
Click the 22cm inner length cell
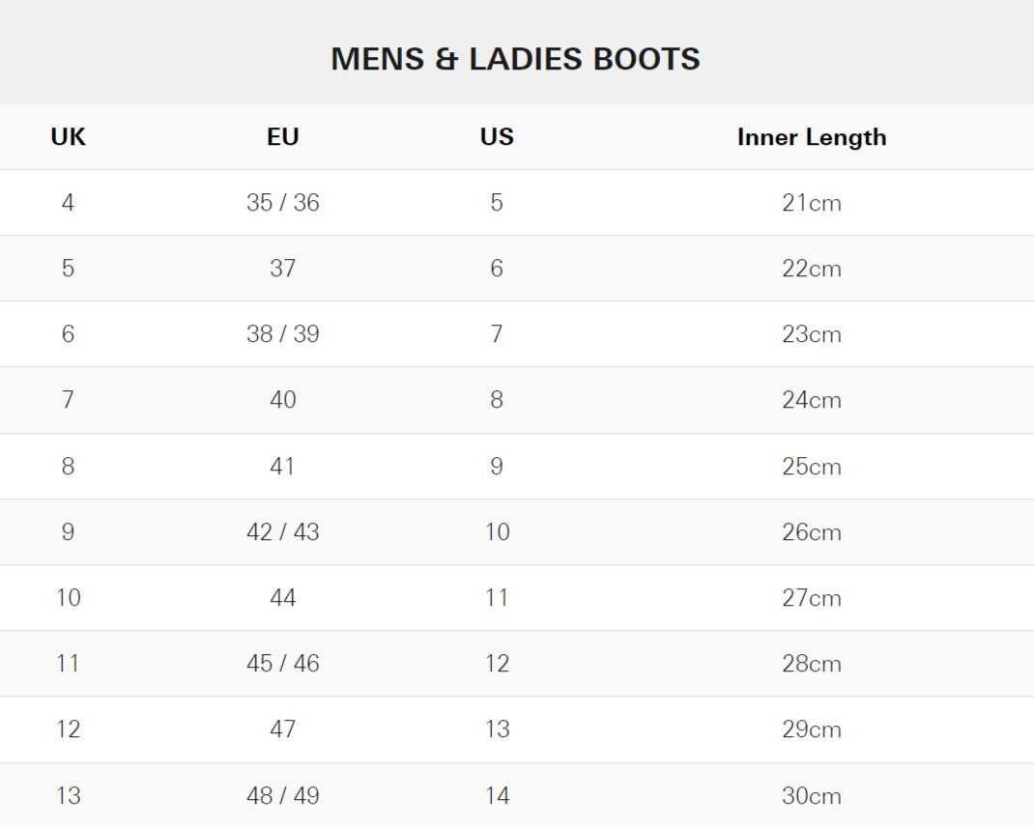[811, 269]
